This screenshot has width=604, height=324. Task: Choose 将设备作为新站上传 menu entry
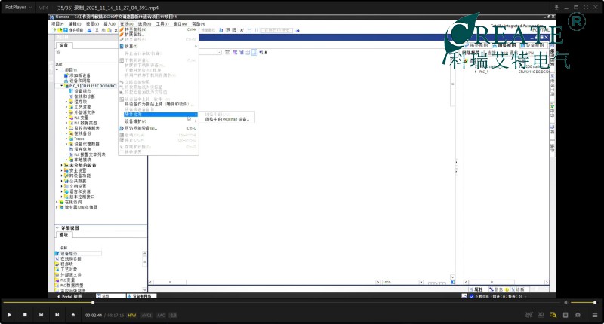coord(159,104)
